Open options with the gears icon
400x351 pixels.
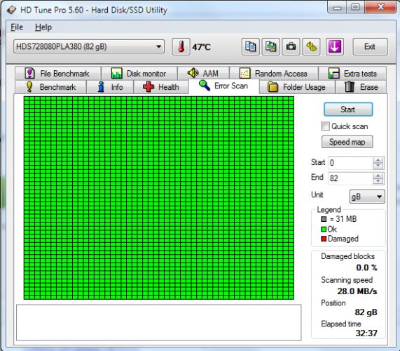click(x=311, y=47)
